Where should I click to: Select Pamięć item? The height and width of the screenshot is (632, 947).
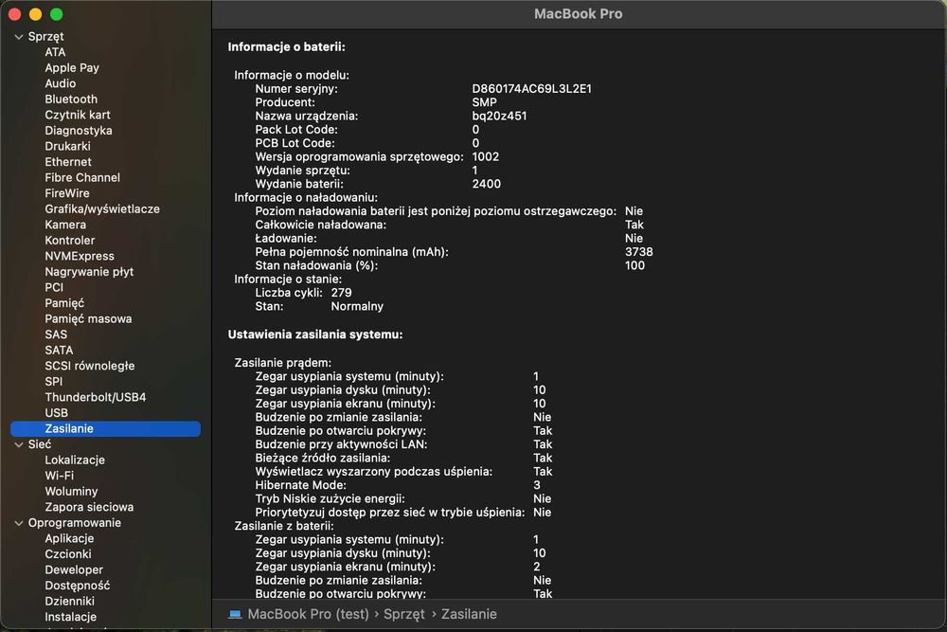[x=64, y=303]
